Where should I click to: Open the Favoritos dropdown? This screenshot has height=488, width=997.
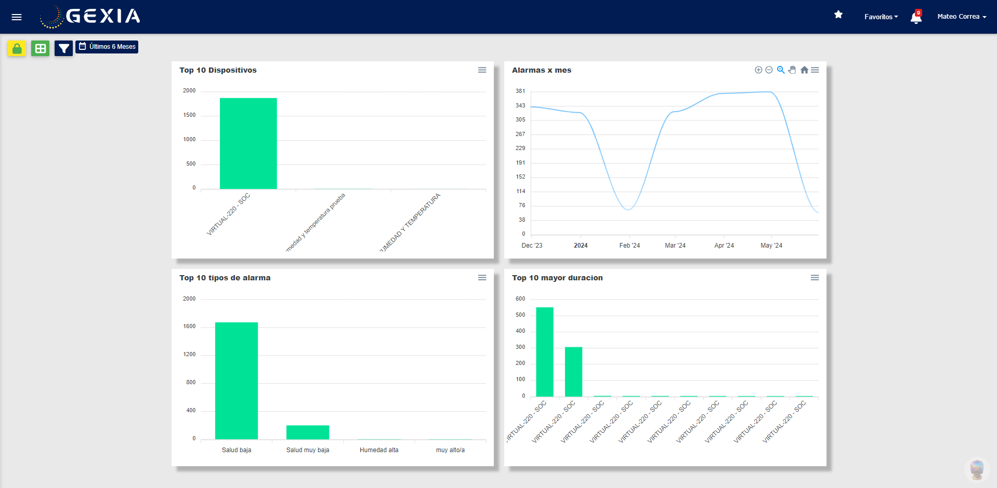[881, 17]
